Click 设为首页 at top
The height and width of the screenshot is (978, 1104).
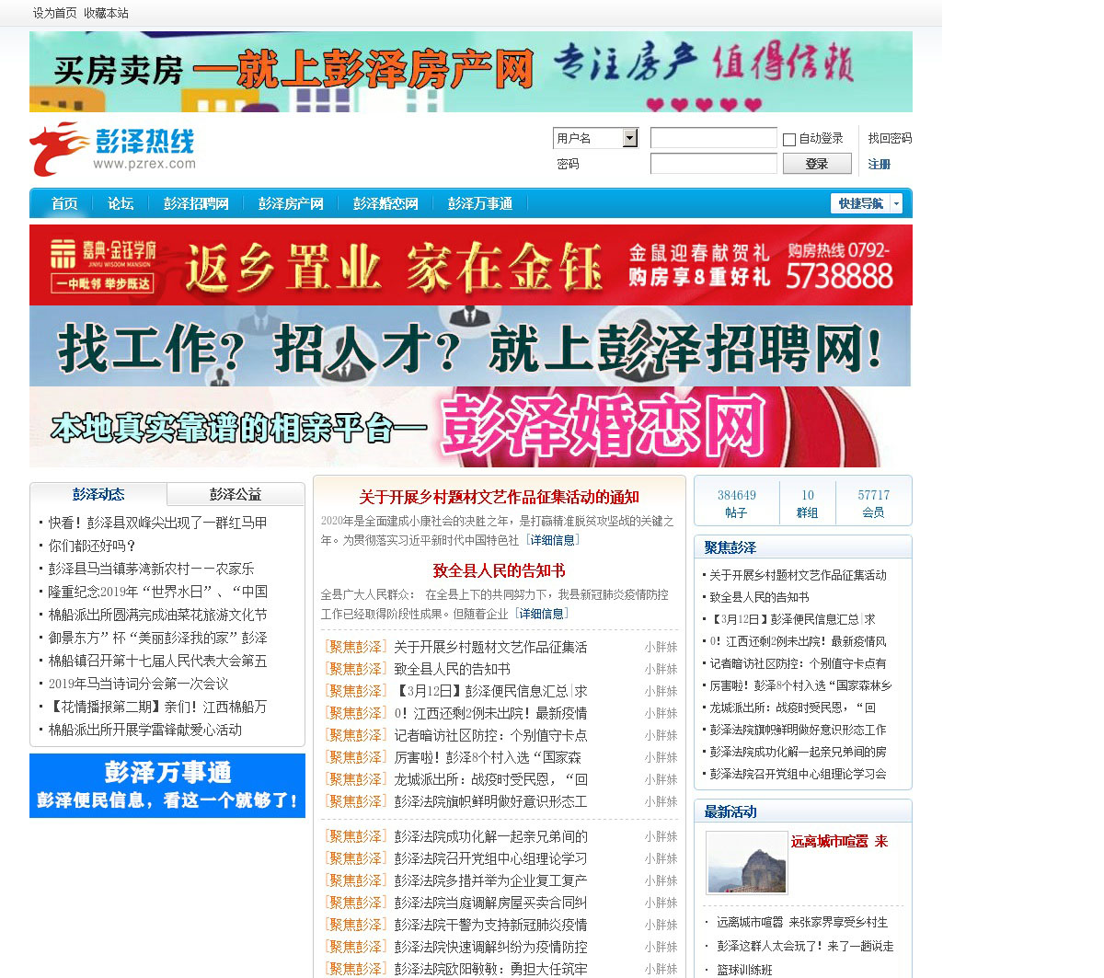[55, 13]
